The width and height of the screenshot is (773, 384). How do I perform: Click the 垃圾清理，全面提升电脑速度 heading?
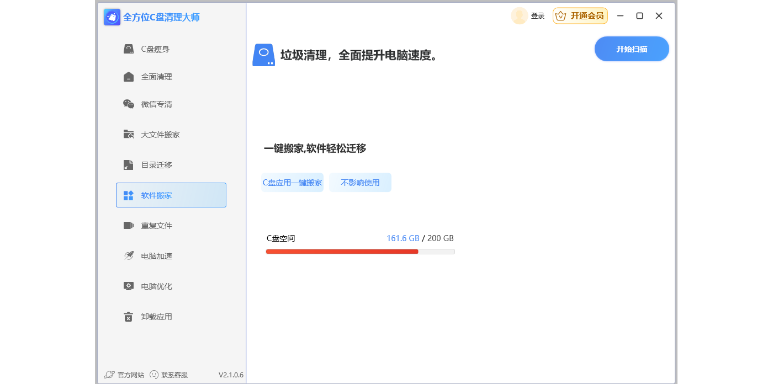click(x=359, y=55)
